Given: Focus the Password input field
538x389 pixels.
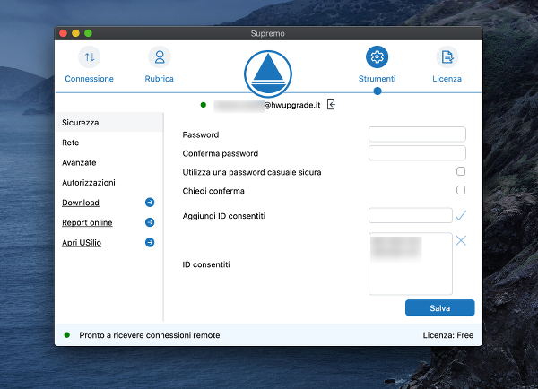Looking at the screenshot, I should 417,134.
